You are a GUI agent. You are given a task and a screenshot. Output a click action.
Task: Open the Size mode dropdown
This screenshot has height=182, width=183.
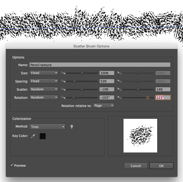click(x=44, y=73)
